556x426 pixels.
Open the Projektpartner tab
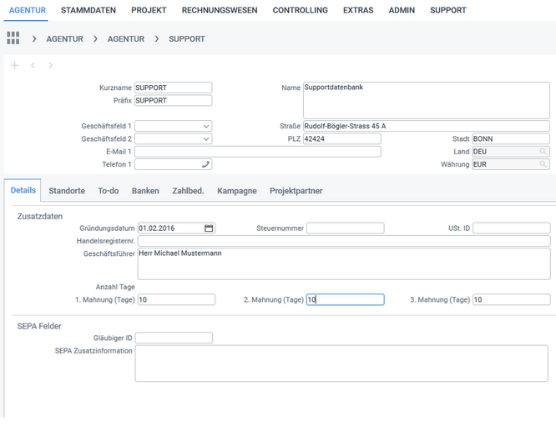(x=296, y=191)
